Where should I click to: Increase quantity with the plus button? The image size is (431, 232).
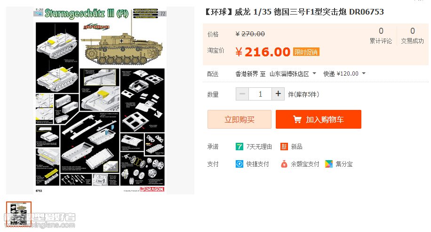[x=278, y=94]
